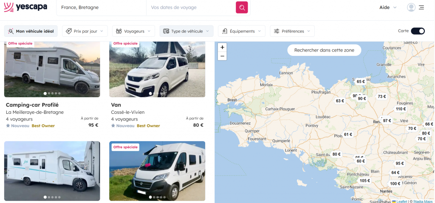Expand the Voyageurs filter

point(133,31)
